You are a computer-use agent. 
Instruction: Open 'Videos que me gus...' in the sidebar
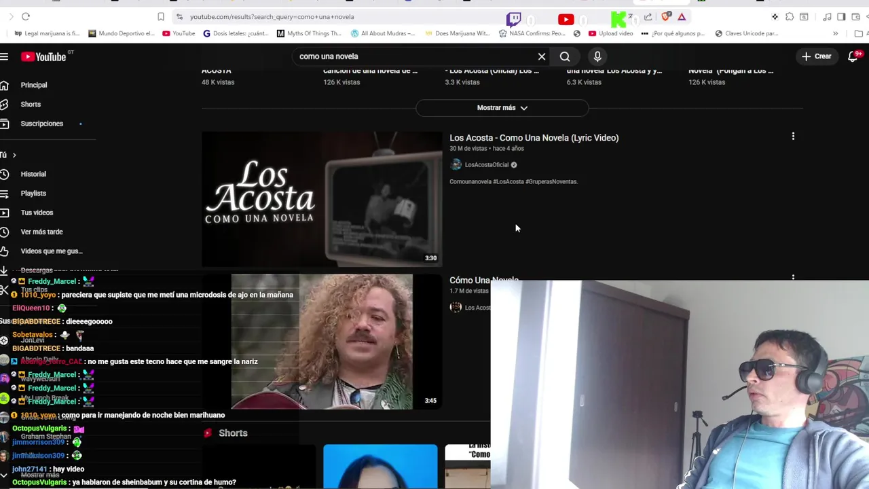click(x=51, y=251)
